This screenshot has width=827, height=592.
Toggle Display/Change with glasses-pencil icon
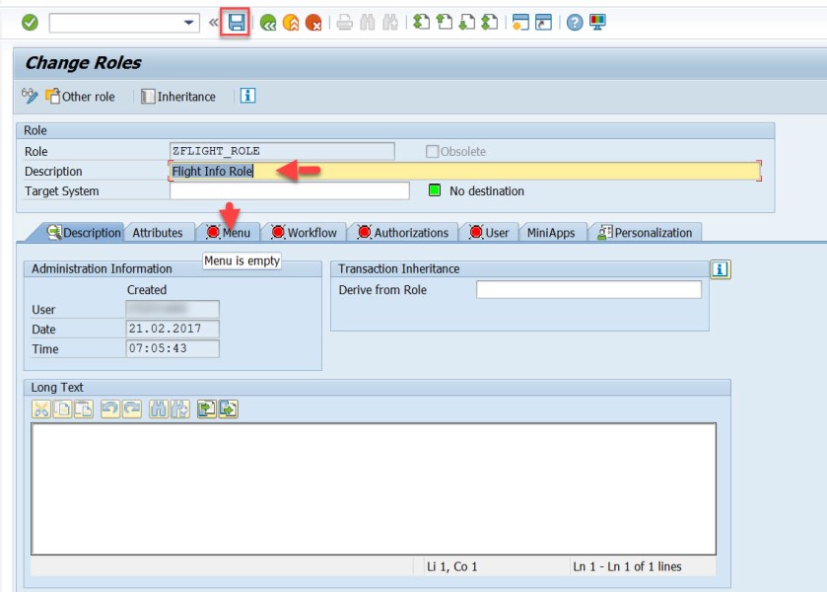30,96
